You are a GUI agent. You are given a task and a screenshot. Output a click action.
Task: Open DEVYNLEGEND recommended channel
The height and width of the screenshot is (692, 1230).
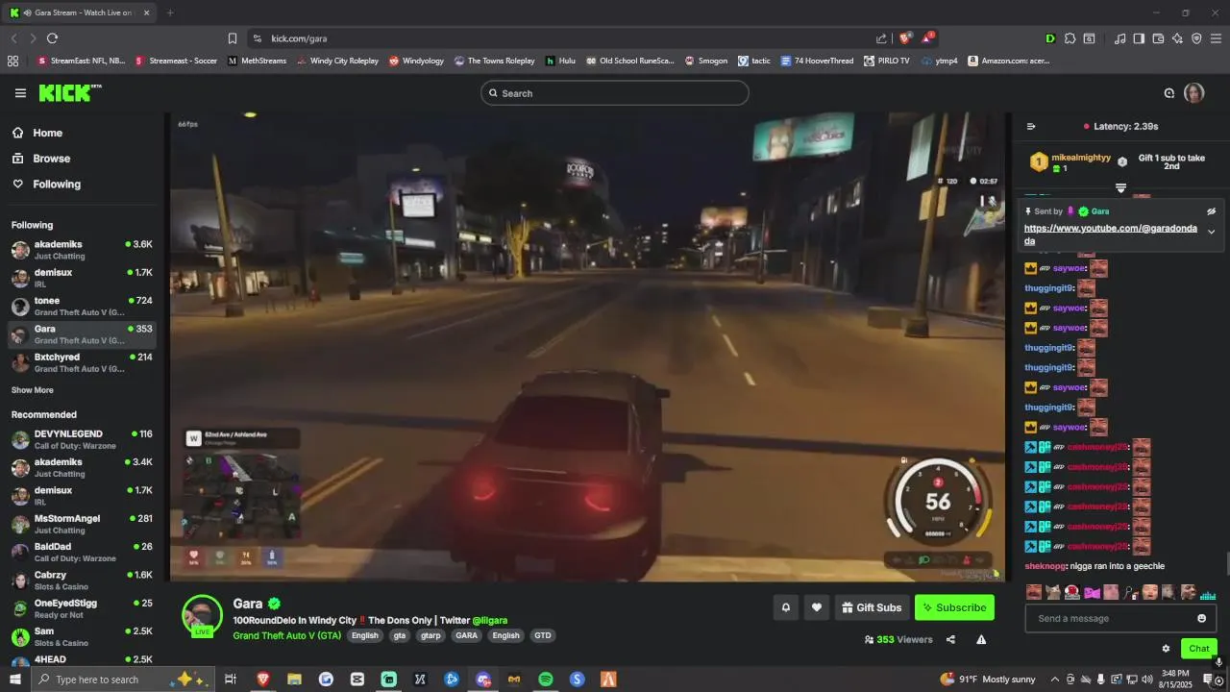[x=82, y=439]
